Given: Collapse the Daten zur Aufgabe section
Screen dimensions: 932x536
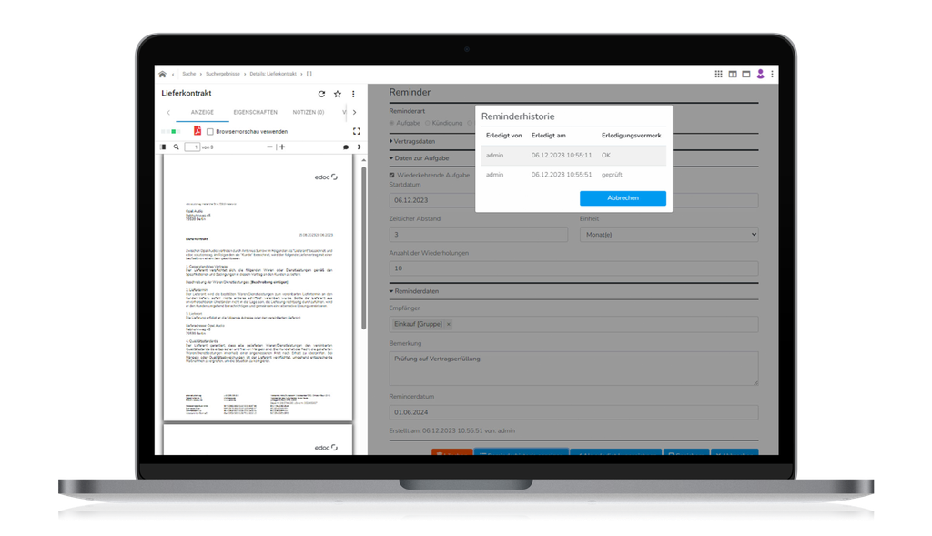Looking at the screenshot, I should [419, 158].
